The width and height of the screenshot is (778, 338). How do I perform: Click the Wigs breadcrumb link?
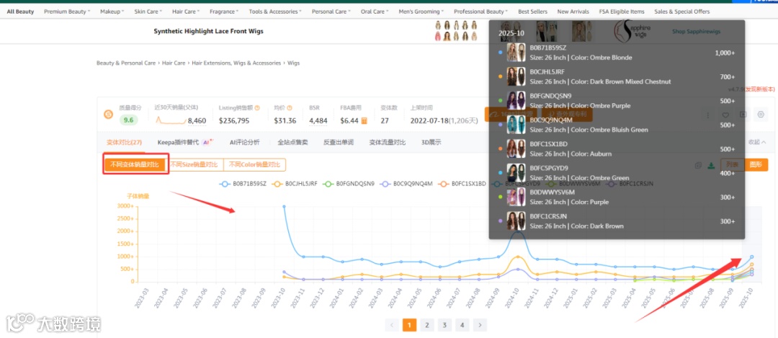point(294,63)
